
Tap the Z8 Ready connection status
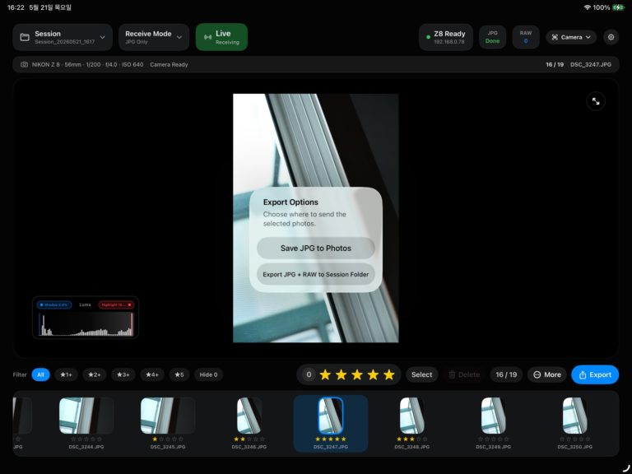[x=446, y=37]
